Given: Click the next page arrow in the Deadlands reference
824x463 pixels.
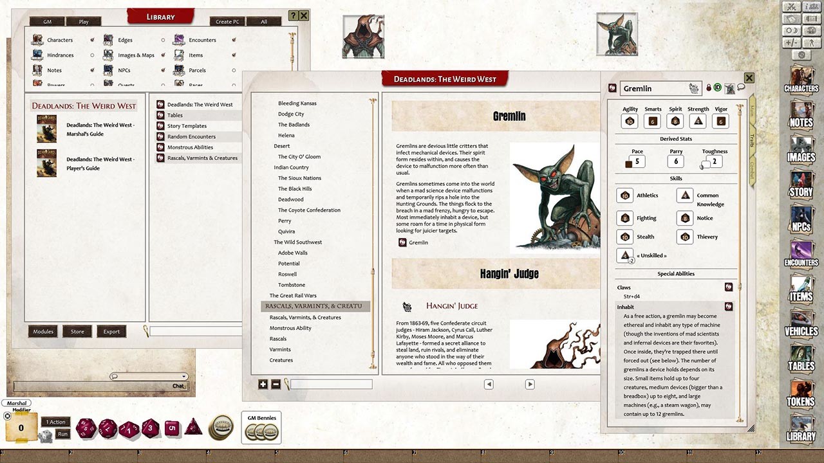Looking at the screenshot, I should tap(530, 384).
